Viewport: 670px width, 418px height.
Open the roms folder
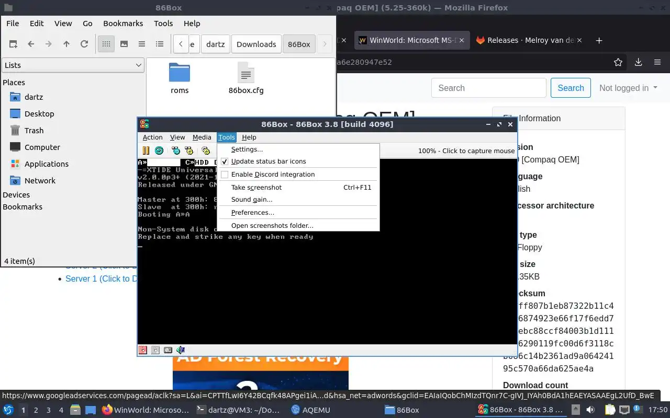coord(180,78)
